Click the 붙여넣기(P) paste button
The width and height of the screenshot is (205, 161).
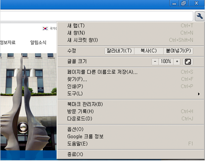[x=178, y=51]
